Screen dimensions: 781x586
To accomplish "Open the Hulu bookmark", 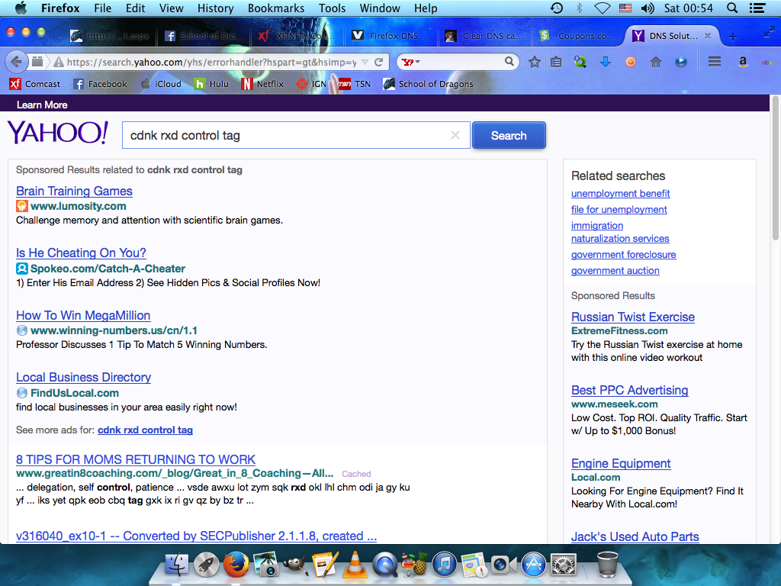I will click(211, 84).
